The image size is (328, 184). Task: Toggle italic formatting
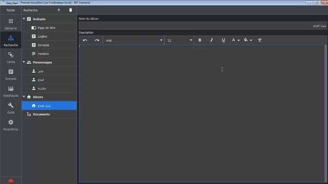212,40
